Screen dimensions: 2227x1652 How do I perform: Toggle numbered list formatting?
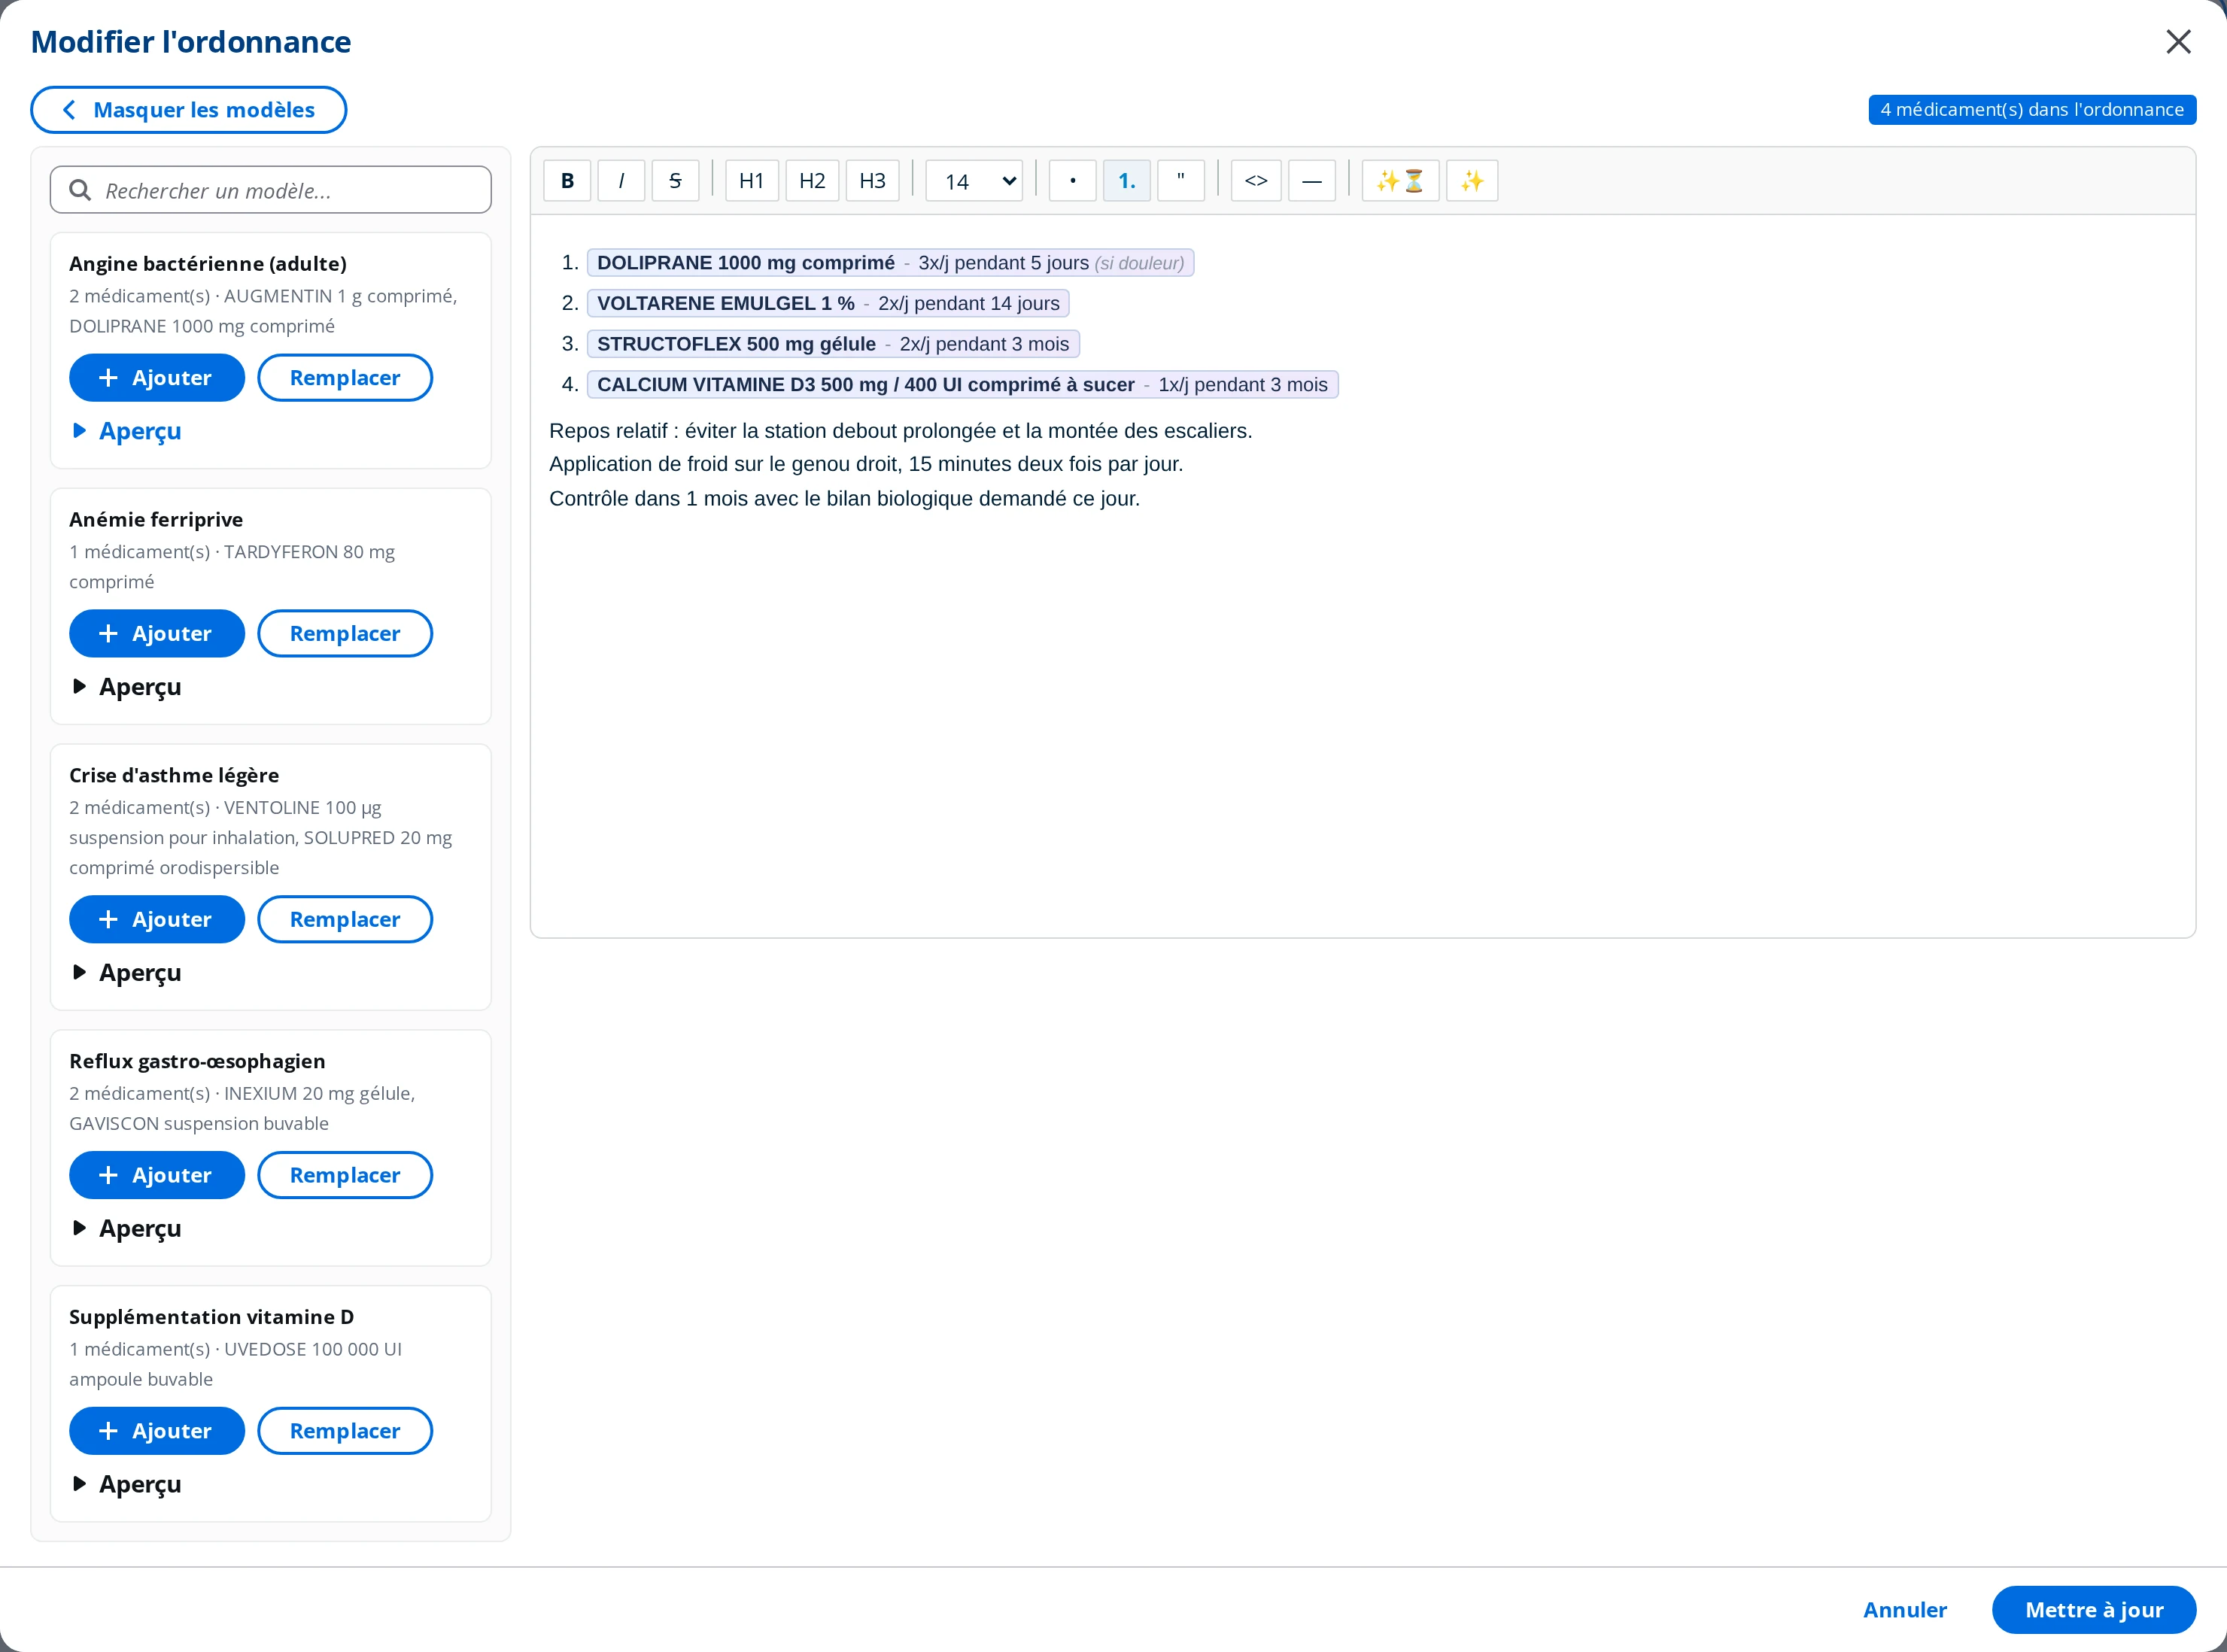point(1127,181)
